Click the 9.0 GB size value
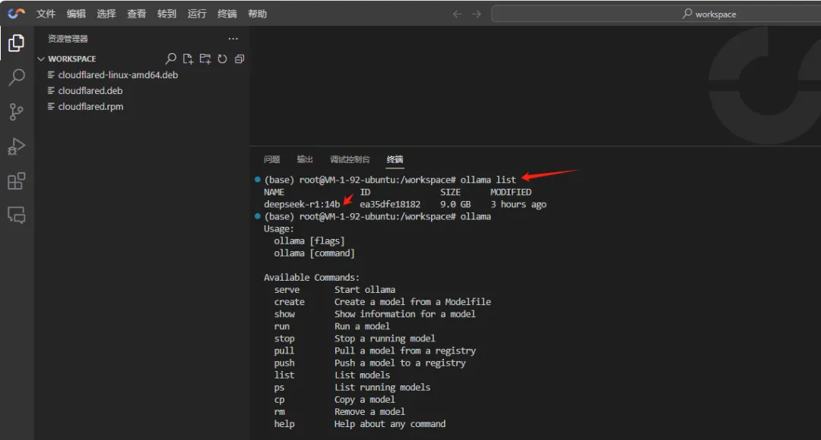 [455, 204]
